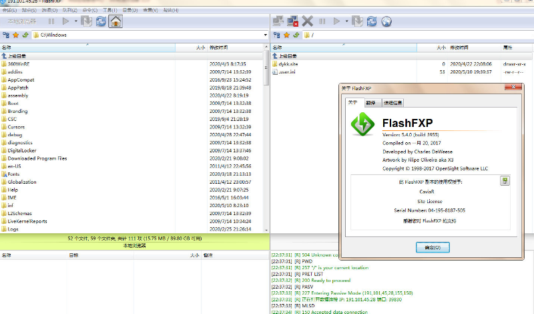The width and height of the screenshot is (534, 314).
Task: Select the .user.ini remote file
Action: click(x=402, y=71)
